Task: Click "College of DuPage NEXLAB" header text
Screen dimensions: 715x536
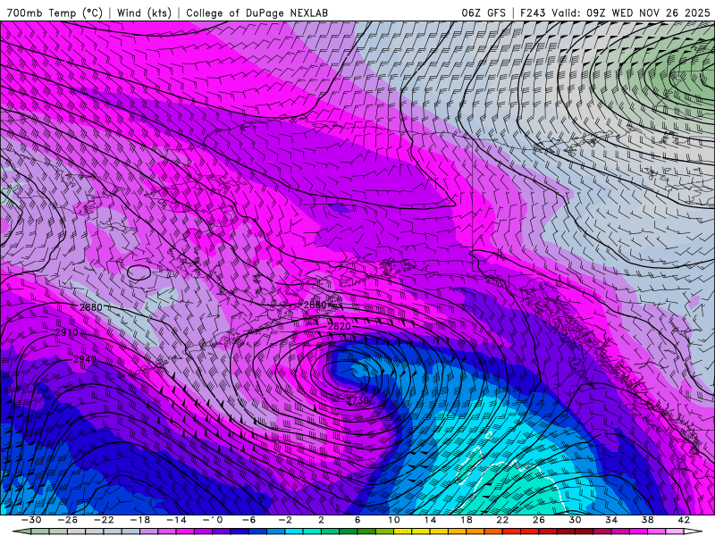Action: (257, 13)
